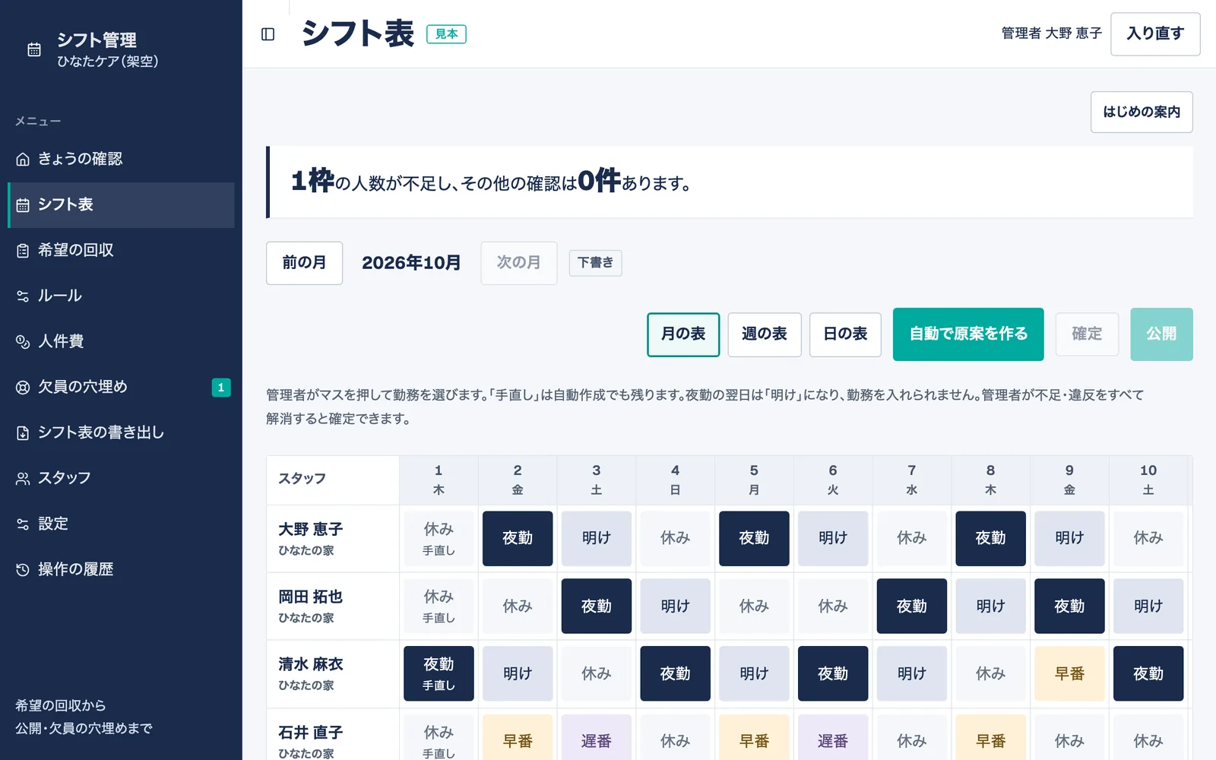Viewport: 1216px width, 760px height.
Task: Open the ルール menu entry
Action: pos(121,296)
